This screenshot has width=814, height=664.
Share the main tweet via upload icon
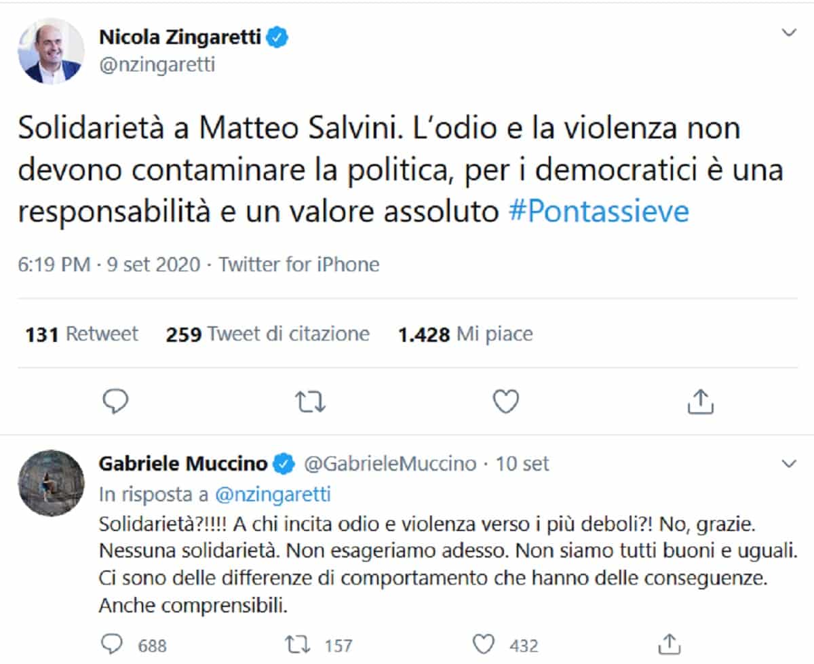[x=701, y=402]
